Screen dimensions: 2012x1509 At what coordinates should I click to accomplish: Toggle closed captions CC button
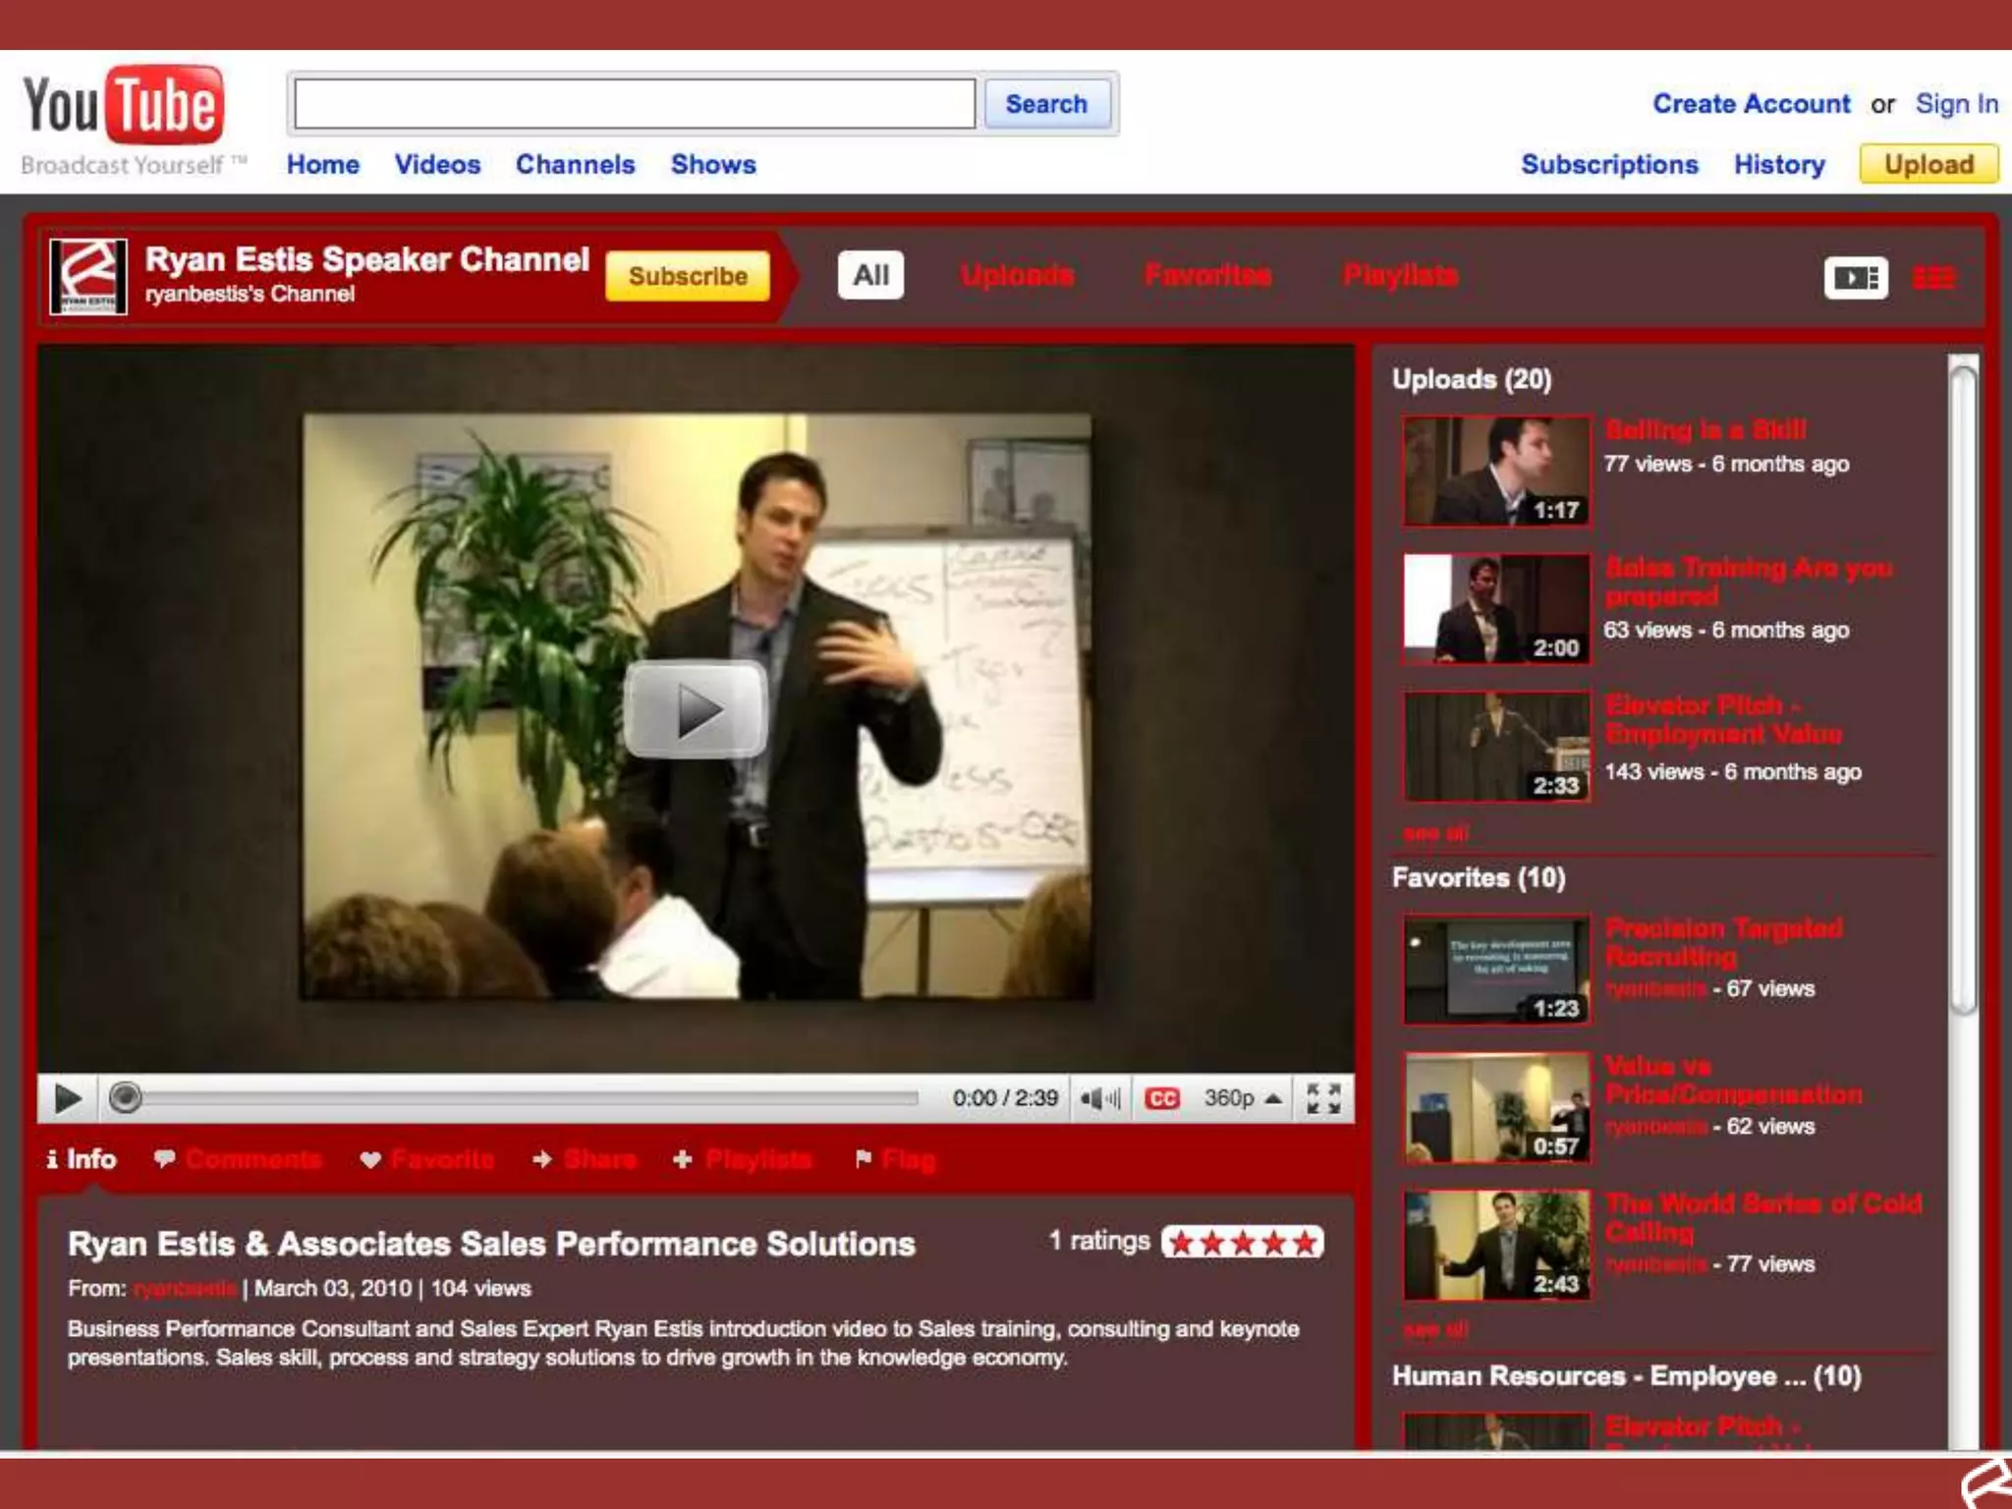point(1161,1097)
